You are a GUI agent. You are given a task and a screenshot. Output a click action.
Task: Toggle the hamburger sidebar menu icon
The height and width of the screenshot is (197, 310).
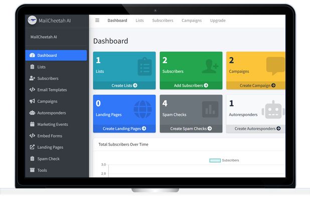97,20
